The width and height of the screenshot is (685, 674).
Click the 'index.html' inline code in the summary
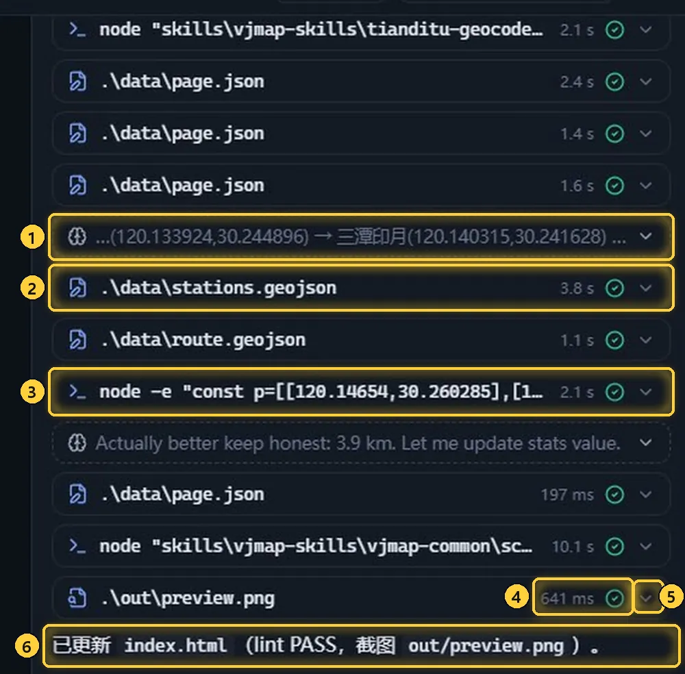[175, 646]
